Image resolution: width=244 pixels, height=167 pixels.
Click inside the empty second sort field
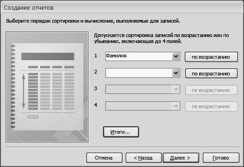[x=139, y=73]
